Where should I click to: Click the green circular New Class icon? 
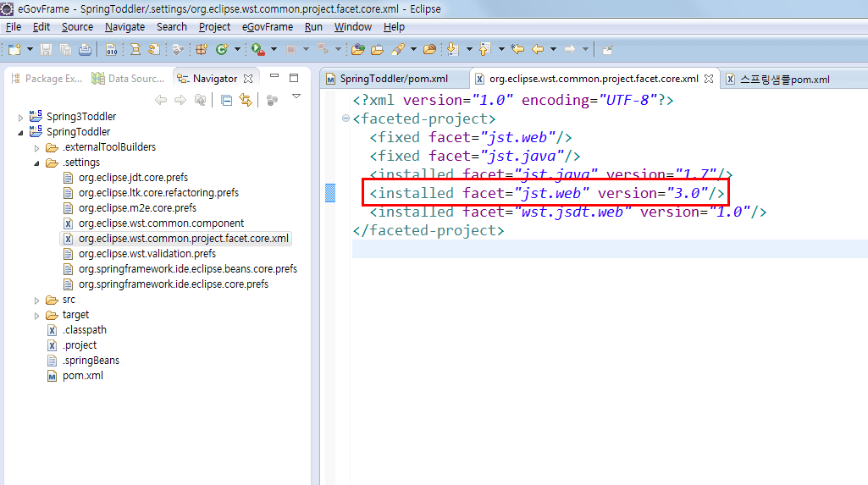[x=222, y=49]
